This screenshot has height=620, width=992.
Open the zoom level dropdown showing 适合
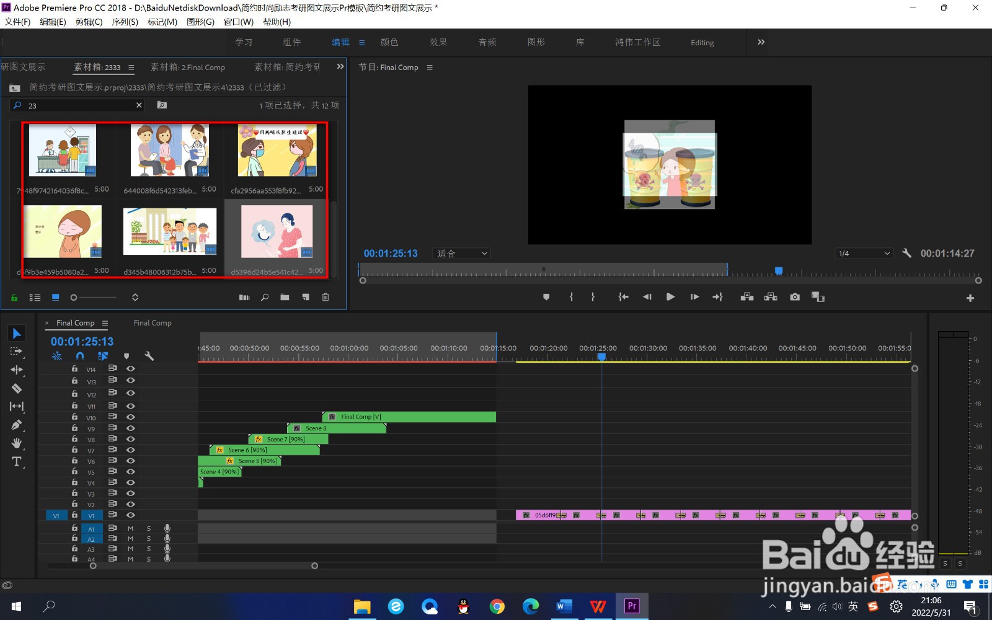(x=461, y=254)
